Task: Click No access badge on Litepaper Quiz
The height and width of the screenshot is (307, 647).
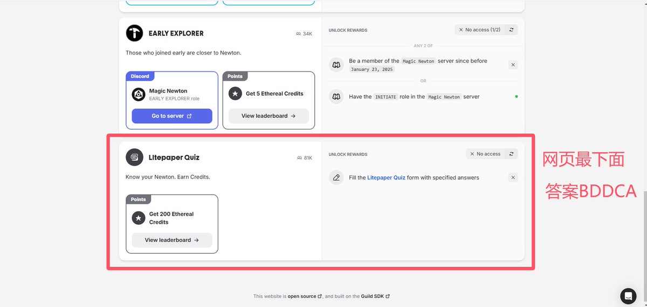Action: (x=485, y=154)
